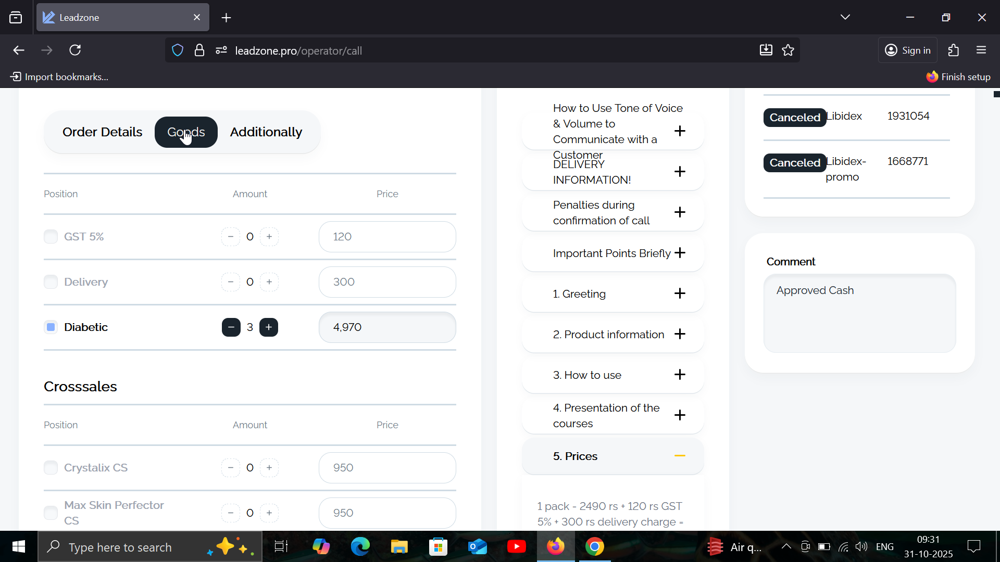Uncheck the Diabetic checkbox
Viewport: 1000px width, 562px height.
tap(51, 327)
